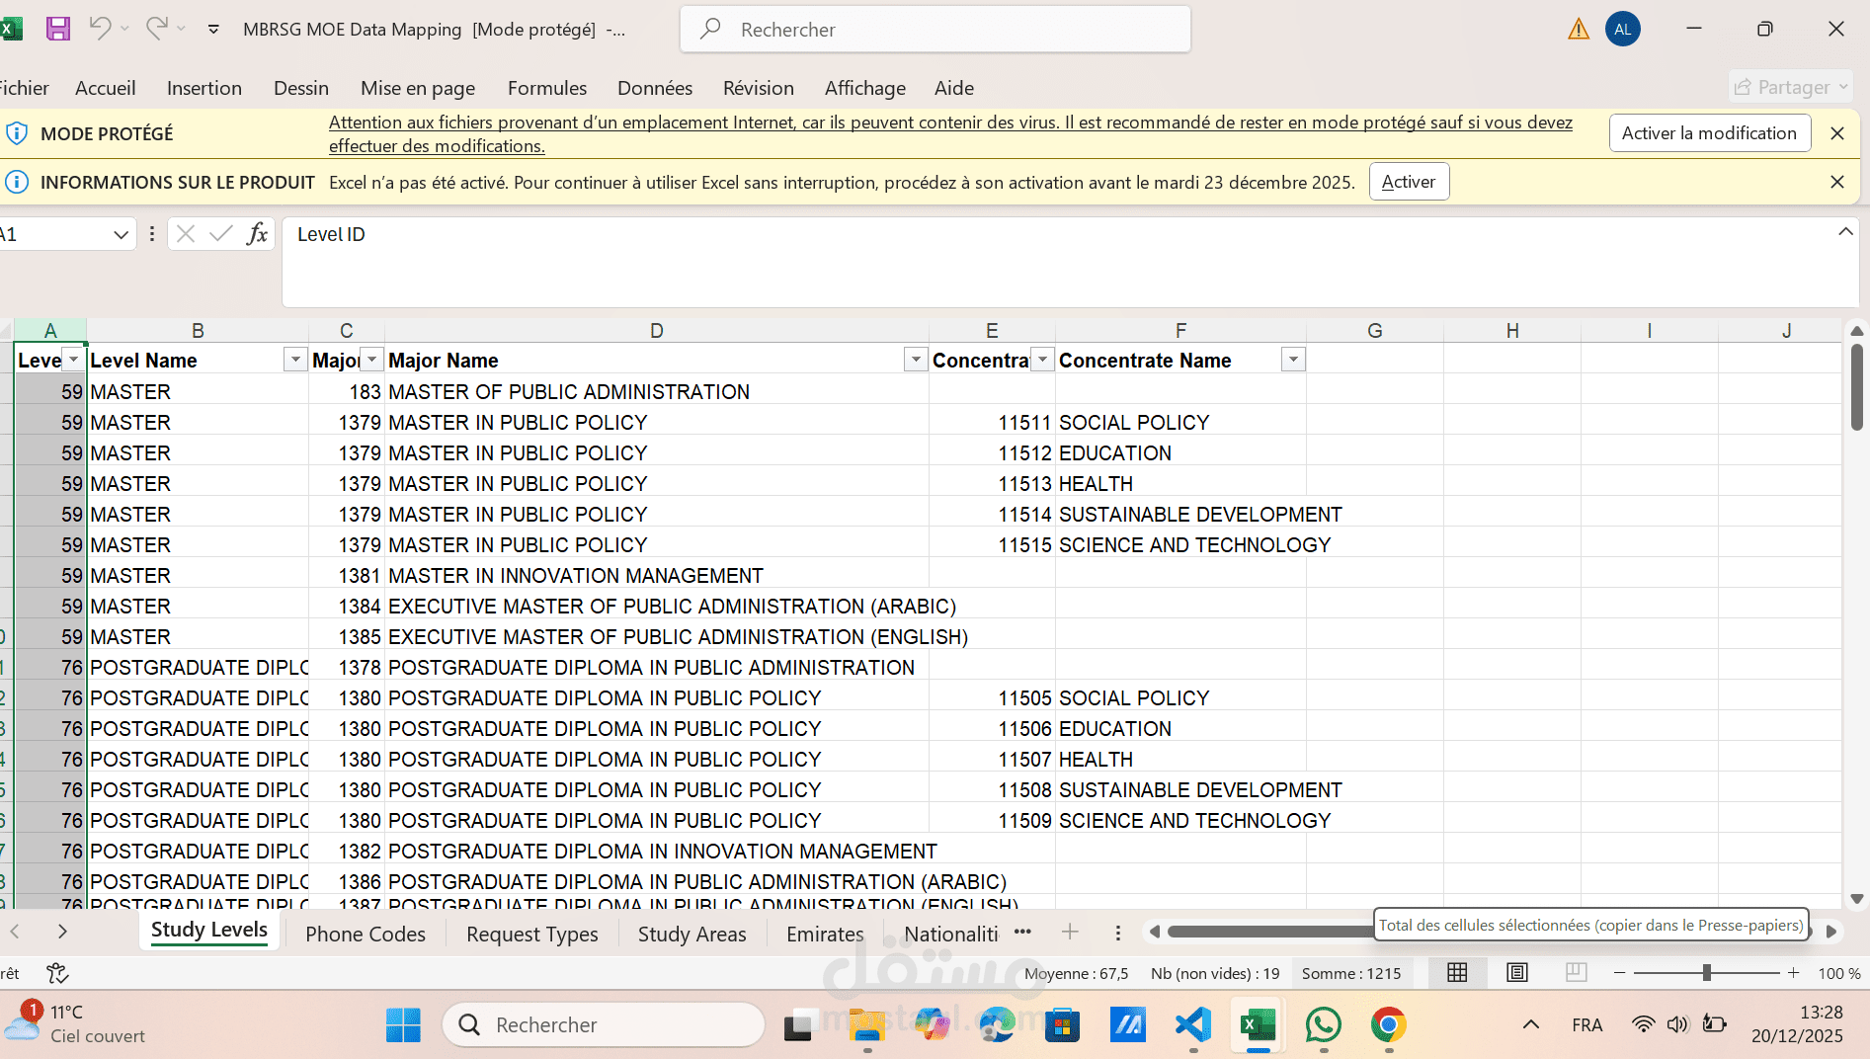Screen dimensions: 1870x1059
Task: Click the Partager share button
Action: click(x=1791, y=87)
